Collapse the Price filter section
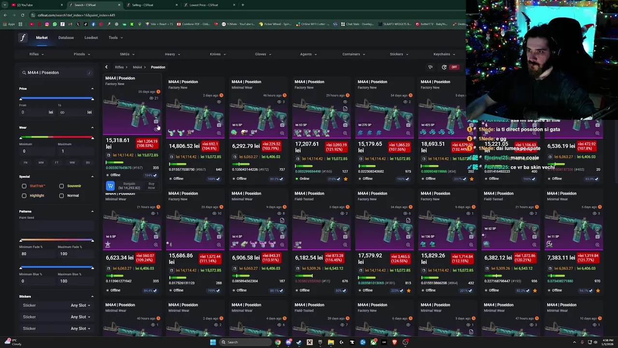This screenshot has height=348, width=618. tap(92, 88)
